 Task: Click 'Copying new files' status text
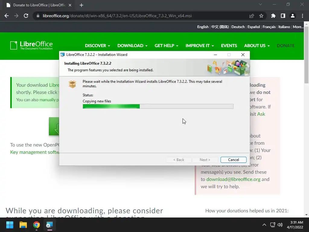click(97, 101)
